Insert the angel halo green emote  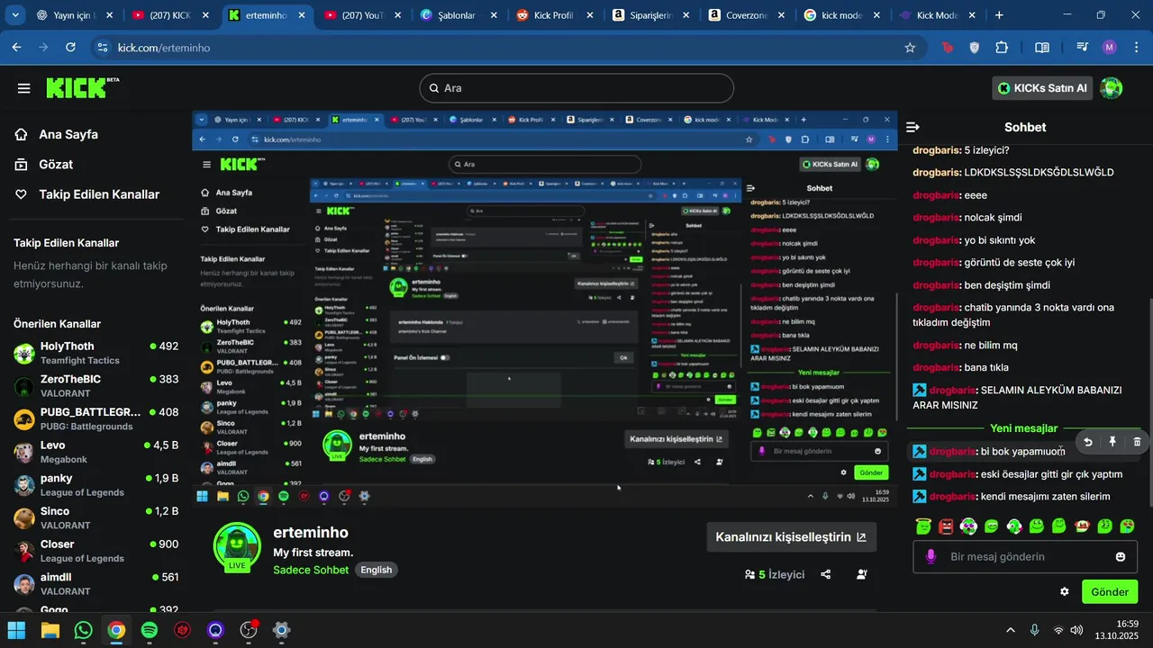(x=922, y=526)
